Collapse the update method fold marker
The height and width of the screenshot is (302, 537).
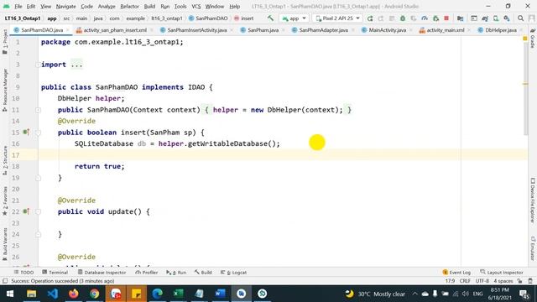pos(38,211)
